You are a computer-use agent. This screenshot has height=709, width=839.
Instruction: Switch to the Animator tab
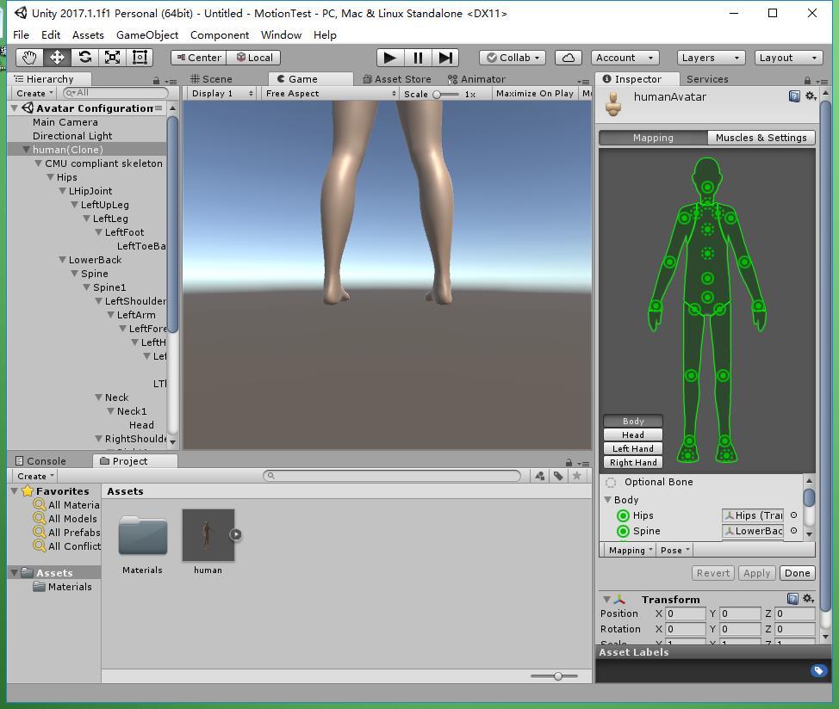(476, 79)
